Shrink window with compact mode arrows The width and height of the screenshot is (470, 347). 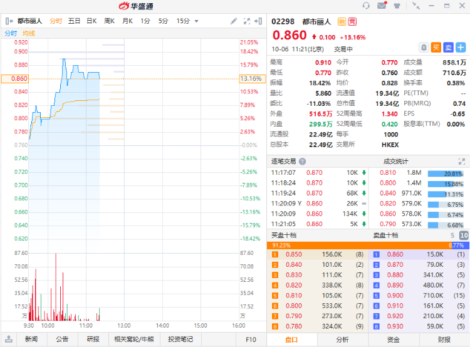point(416,6)
